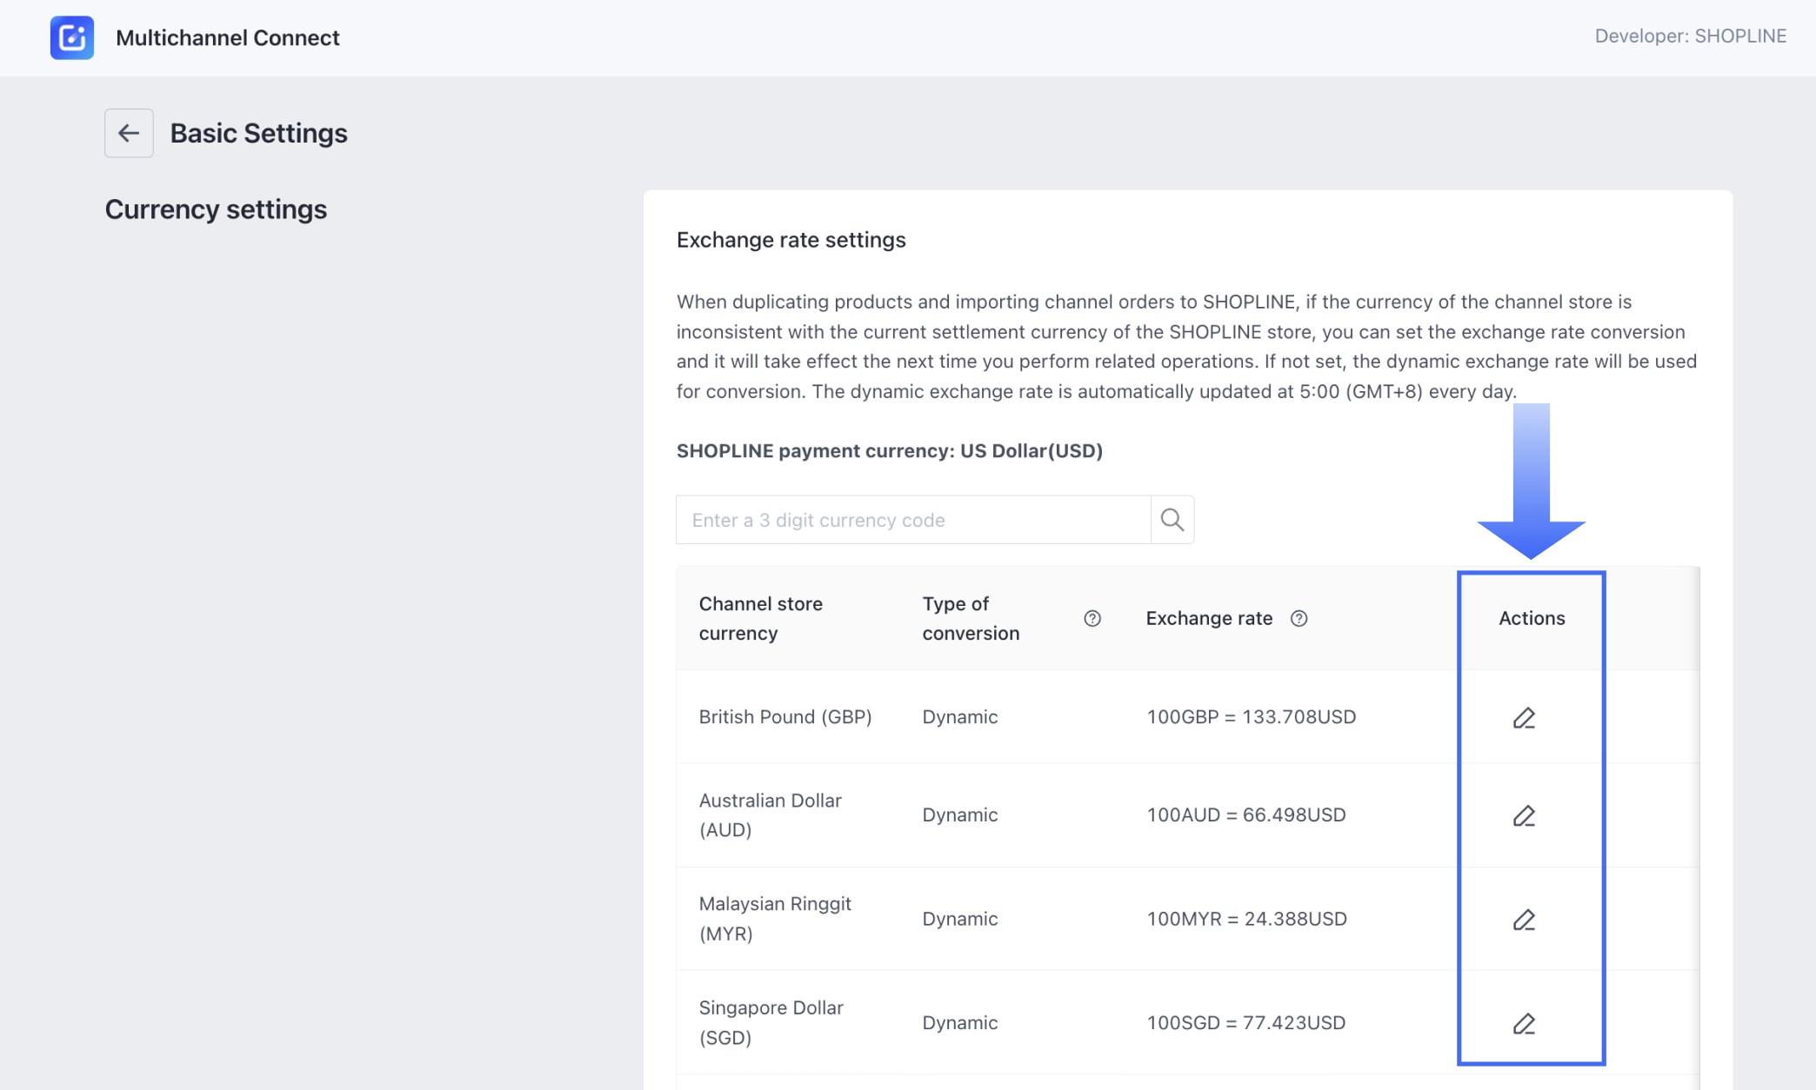Screen dimensions: 1816x1090
Task: Click the Actions column header
Action: coord(1532,618)
